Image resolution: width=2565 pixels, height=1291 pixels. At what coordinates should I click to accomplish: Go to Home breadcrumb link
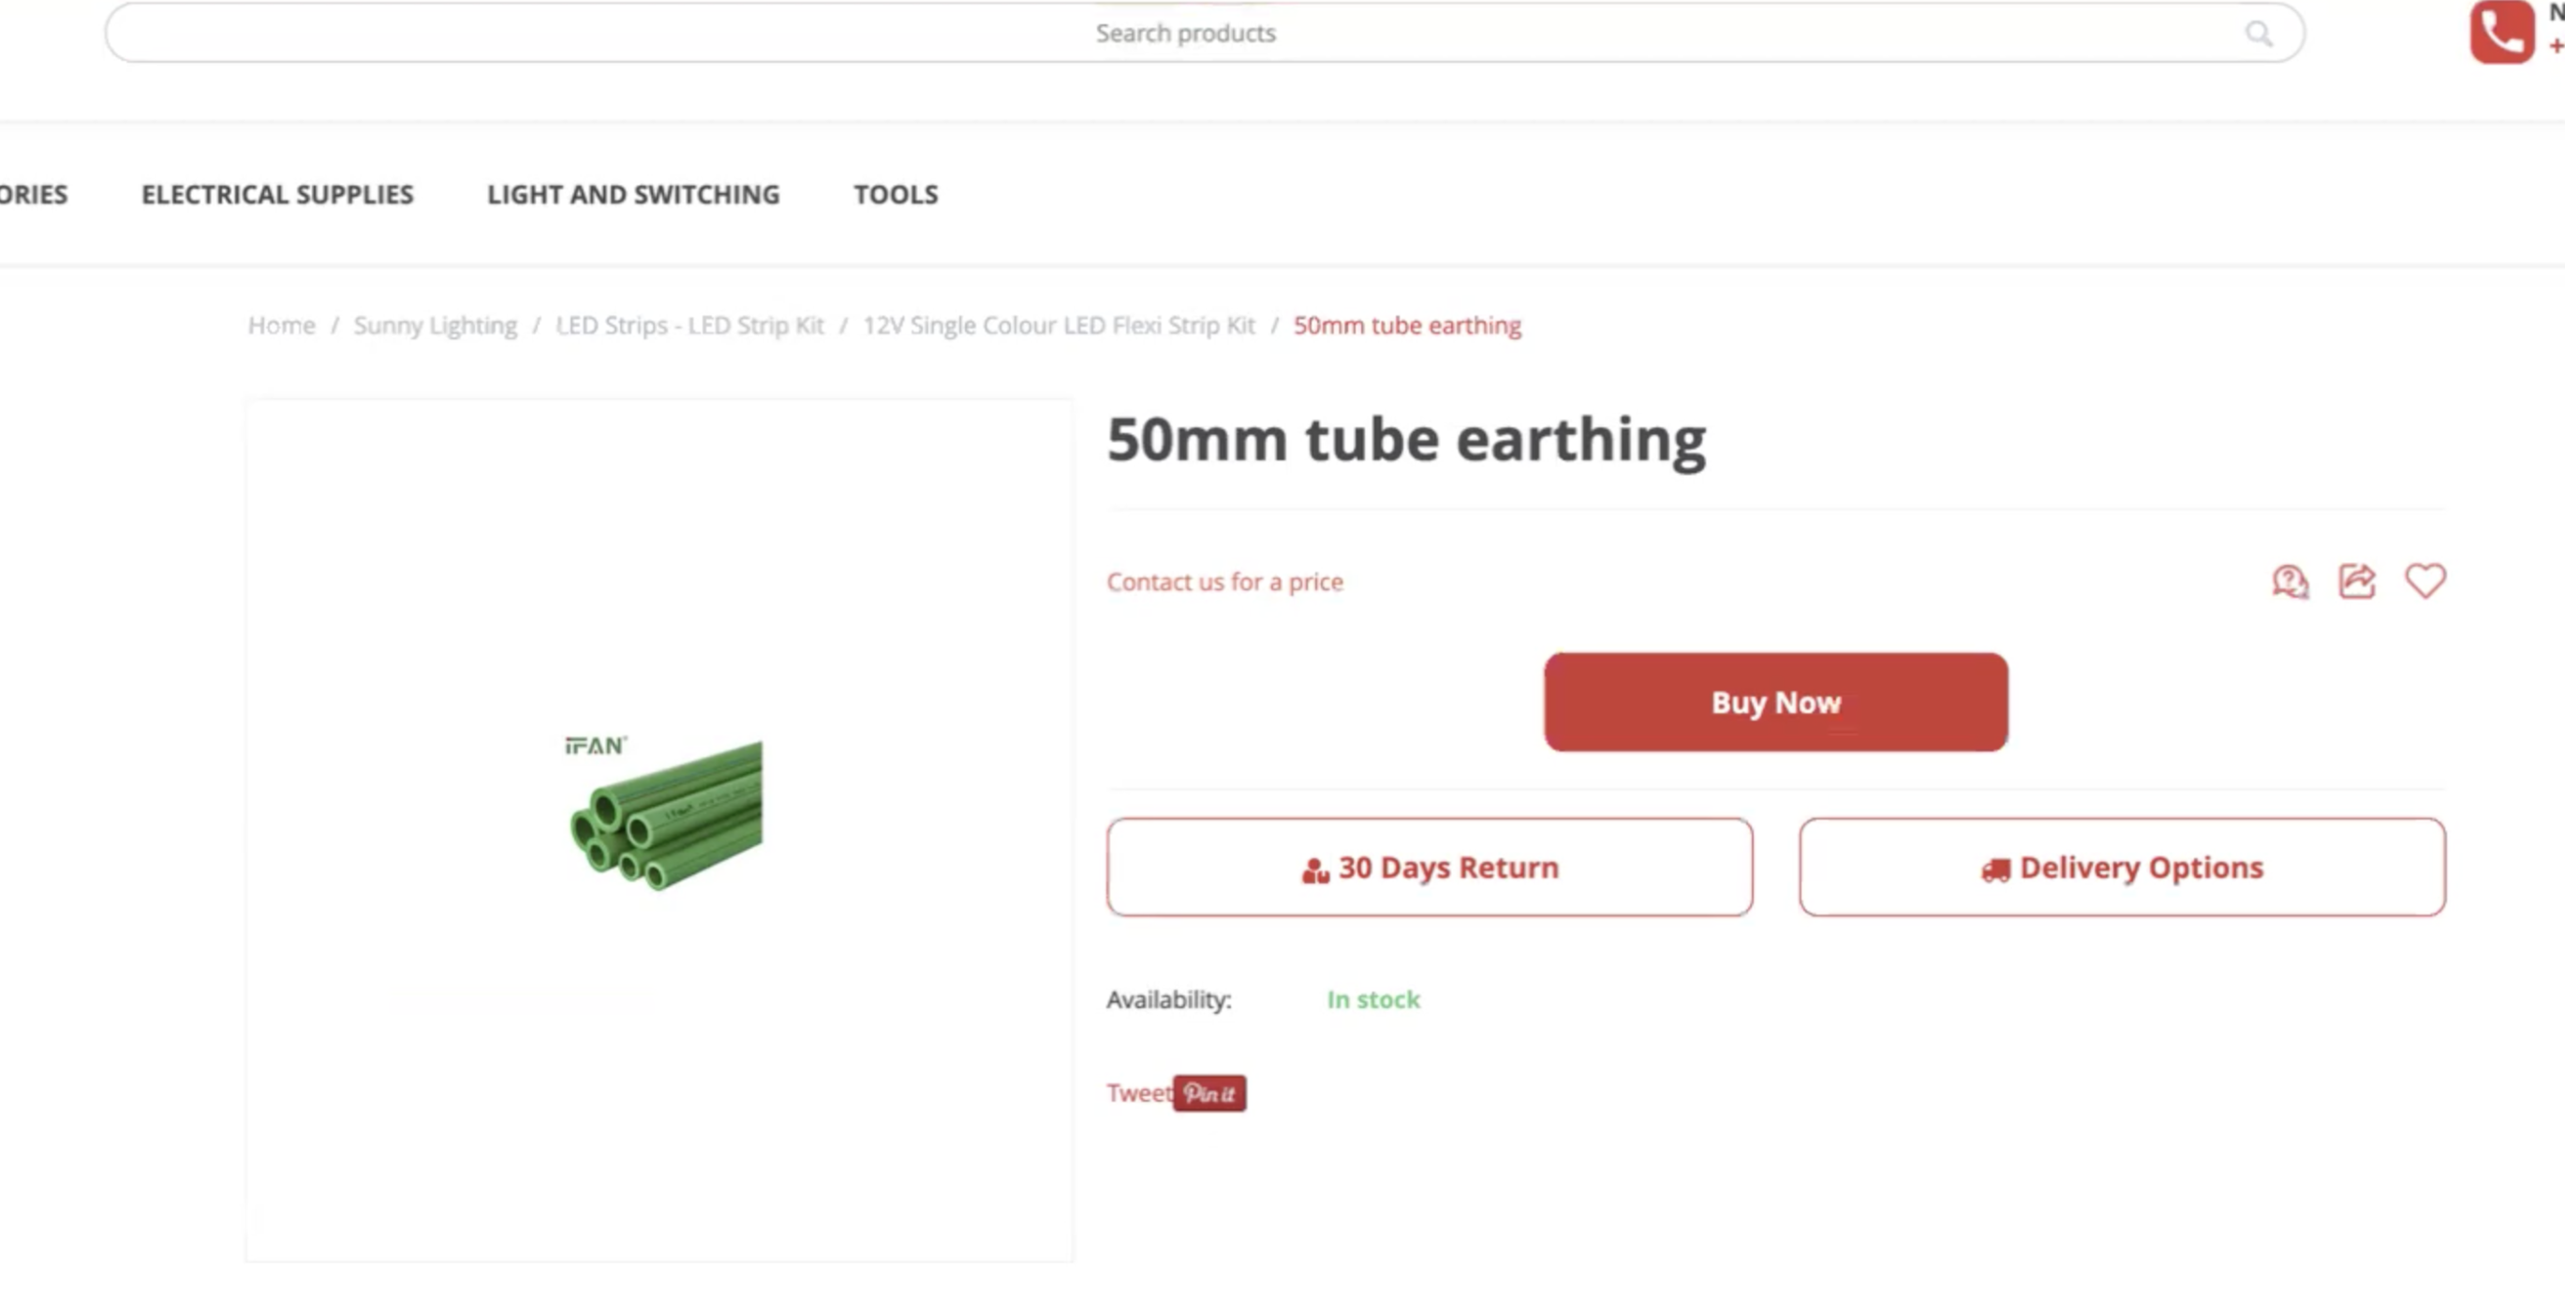point(282,326)
